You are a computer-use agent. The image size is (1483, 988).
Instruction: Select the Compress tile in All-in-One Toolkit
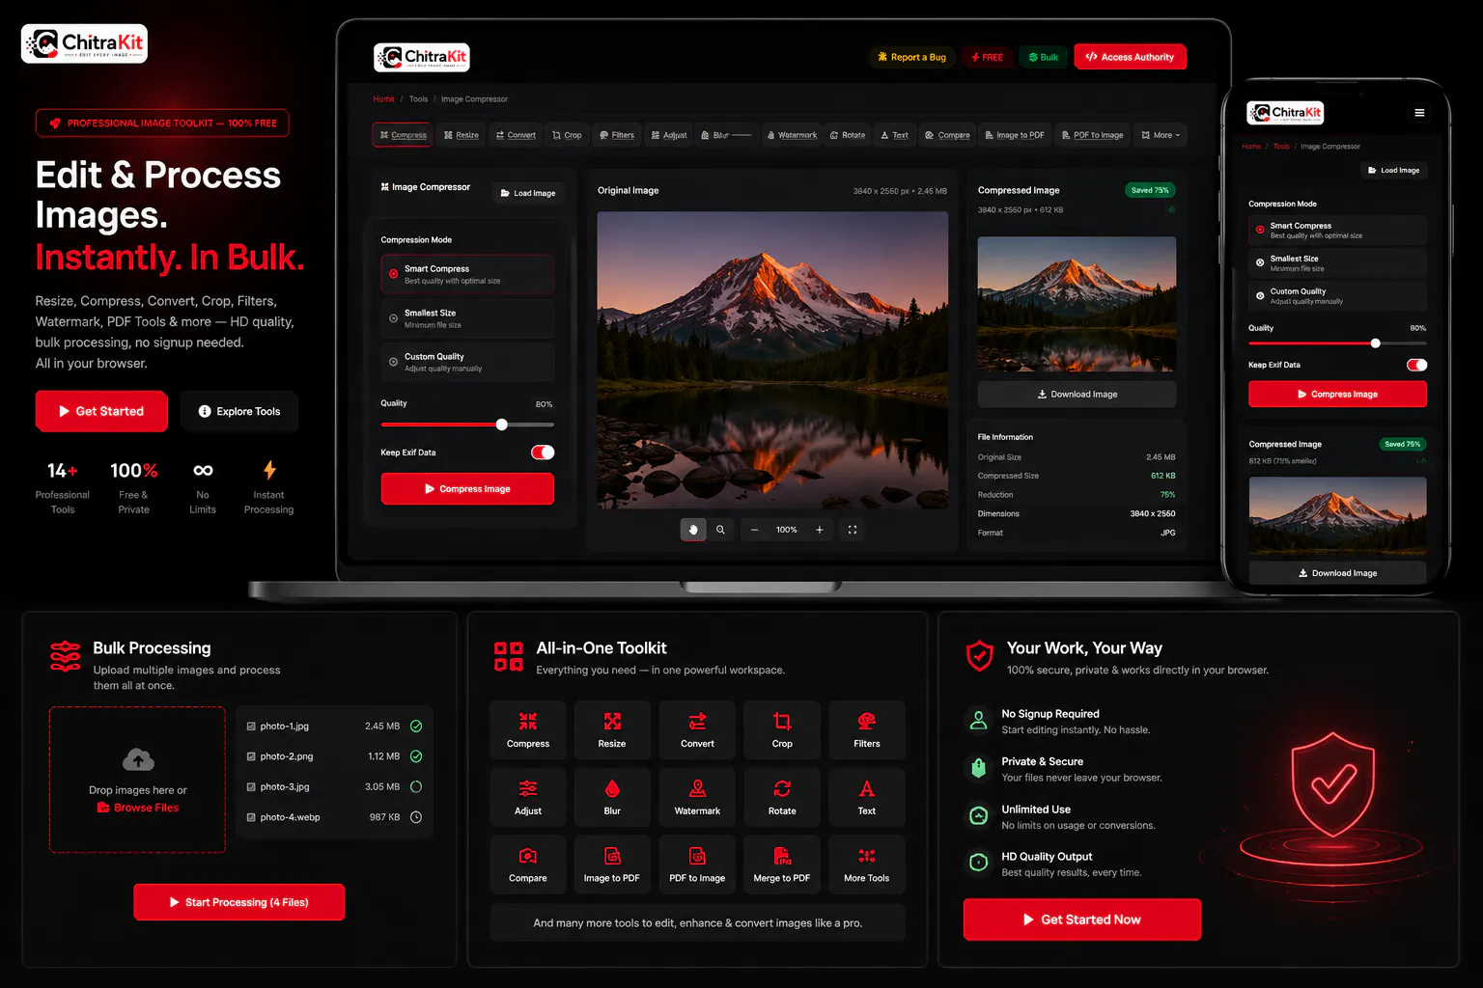tap(528, 730)
